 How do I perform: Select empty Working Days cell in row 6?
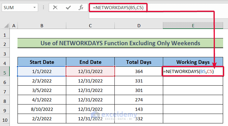[x=193, y=81]
